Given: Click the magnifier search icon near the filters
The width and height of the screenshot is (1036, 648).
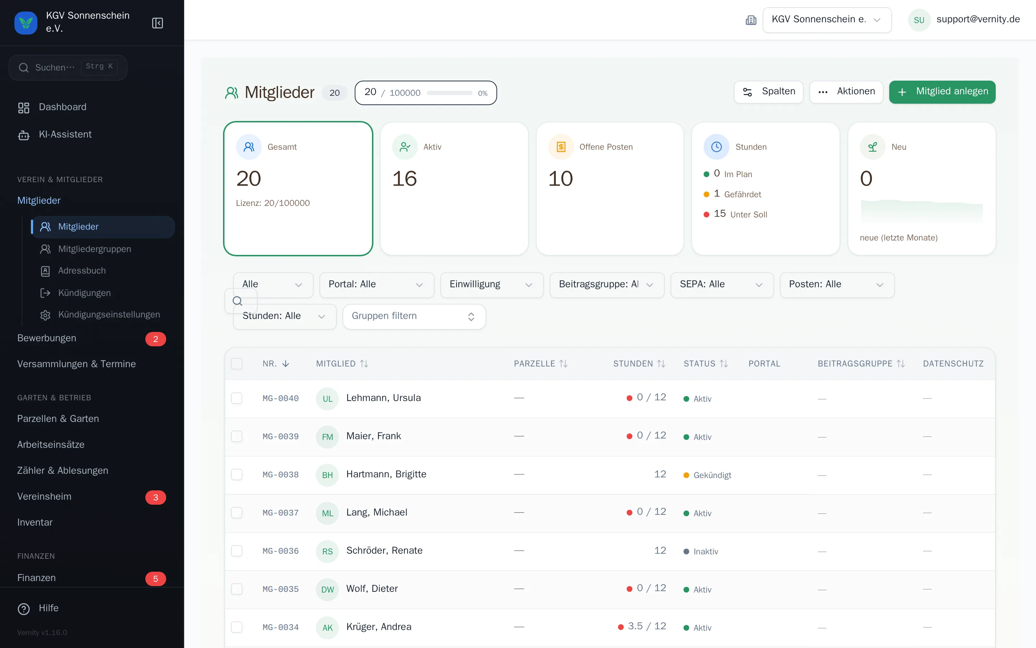Looking at the screenshot, I should [237, 301].
